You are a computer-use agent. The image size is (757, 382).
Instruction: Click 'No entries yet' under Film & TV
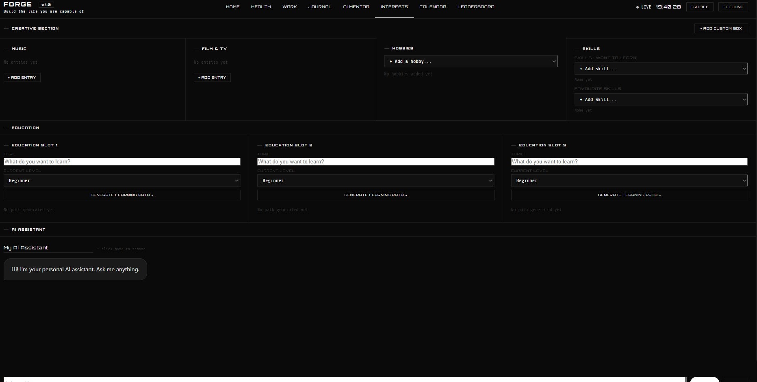pyautogui.click(x=210, y=62)
